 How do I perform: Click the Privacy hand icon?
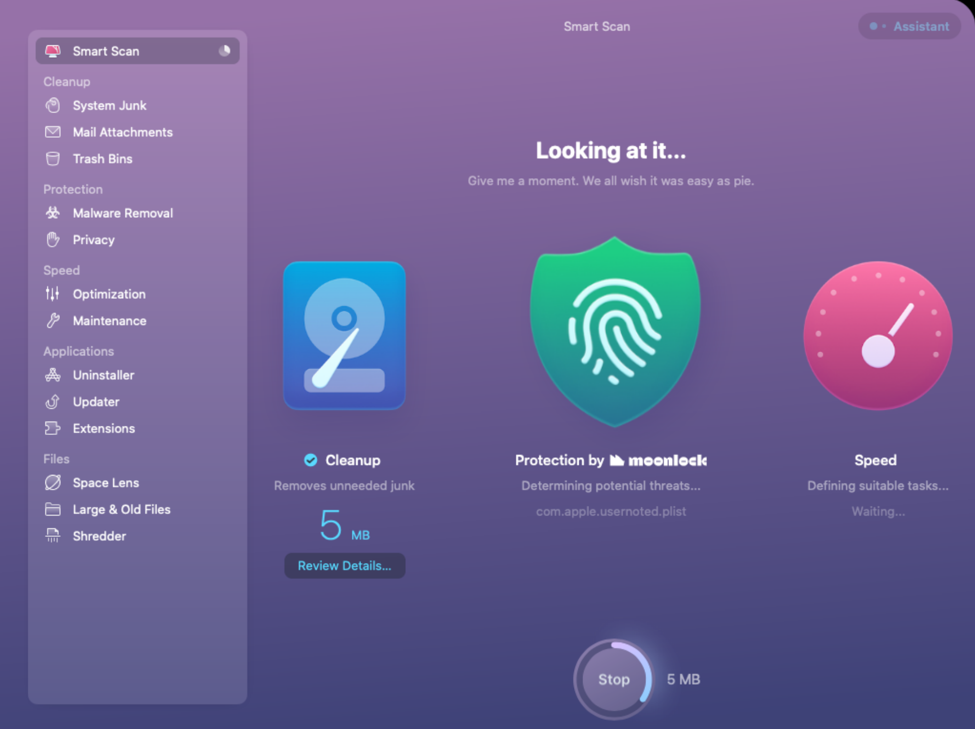tap(53, 240)
